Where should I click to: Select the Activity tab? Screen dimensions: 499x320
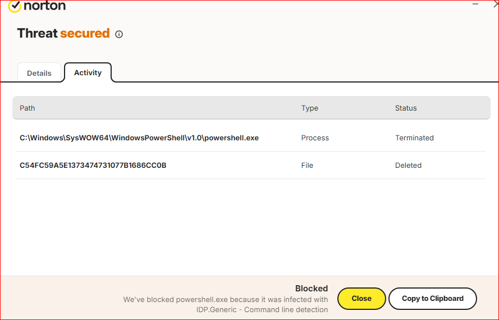click(88, 72)
